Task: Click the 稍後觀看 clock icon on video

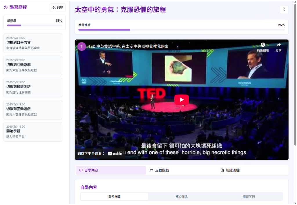Action: tap(263, 45)
